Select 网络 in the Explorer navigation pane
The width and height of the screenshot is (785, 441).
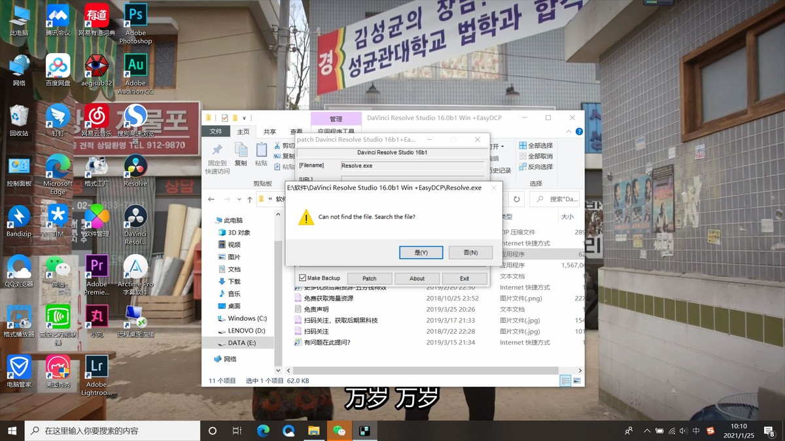click(x=230, y=359)
